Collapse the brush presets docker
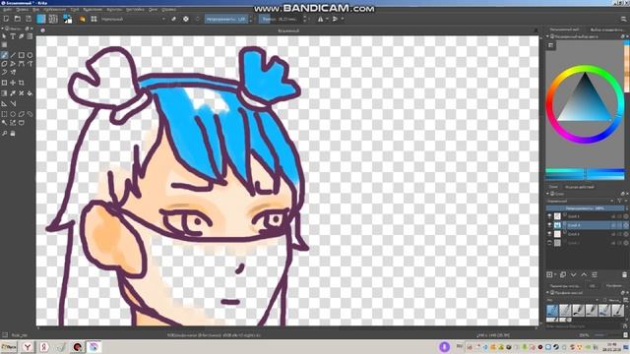 coord(547,293)
